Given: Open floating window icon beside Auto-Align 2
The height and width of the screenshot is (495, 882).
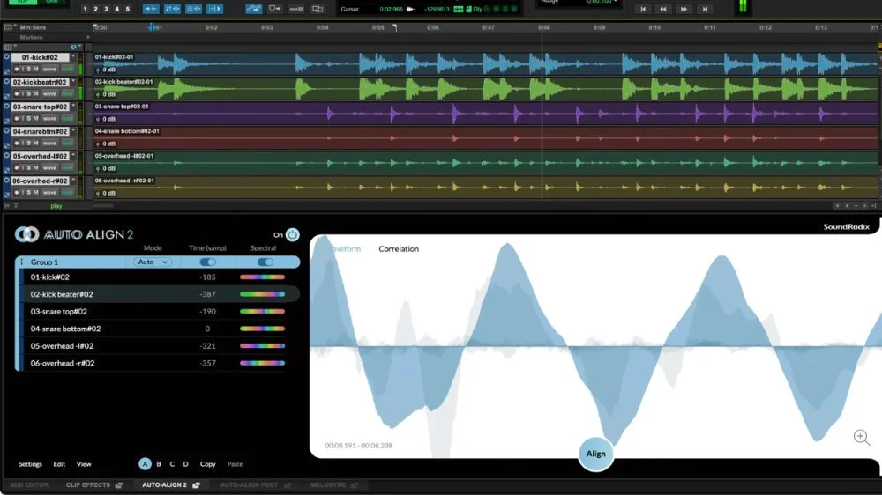Looking at the screenshot, I should tap(196, 485).
